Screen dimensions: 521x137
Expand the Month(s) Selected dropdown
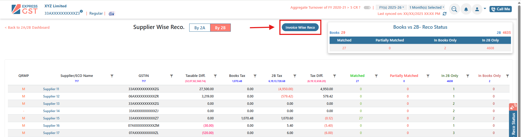point(427,8)
